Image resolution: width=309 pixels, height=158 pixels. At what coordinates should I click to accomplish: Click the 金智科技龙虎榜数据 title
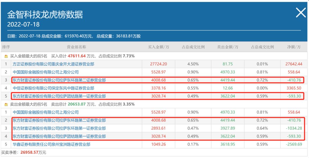45,14
